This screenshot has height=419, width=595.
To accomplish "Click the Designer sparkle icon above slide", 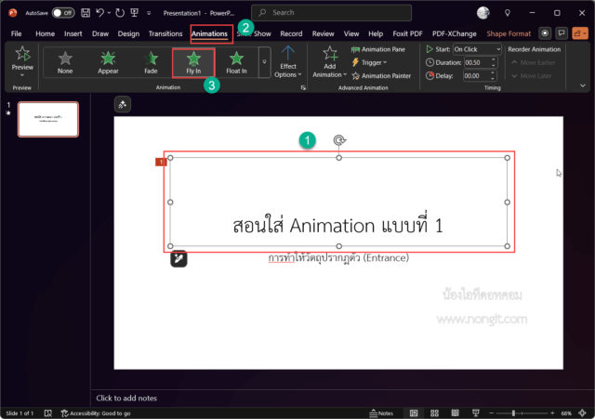I will click(x=122, y=104).
